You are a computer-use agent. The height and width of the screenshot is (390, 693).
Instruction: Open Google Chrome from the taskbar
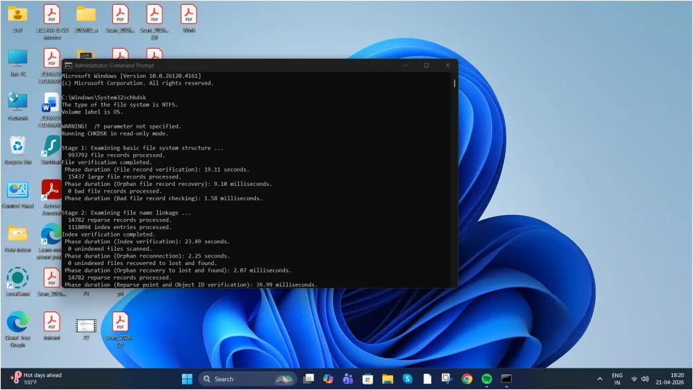[x=466, y=379]
